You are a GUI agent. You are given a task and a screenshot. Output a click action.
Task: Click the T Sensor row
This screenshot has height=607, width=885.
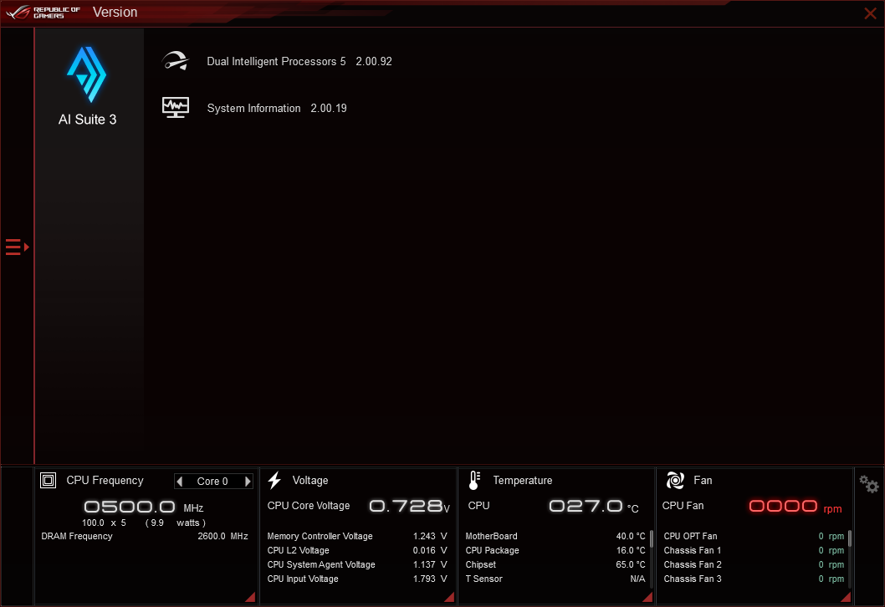[x=555, y=579]
